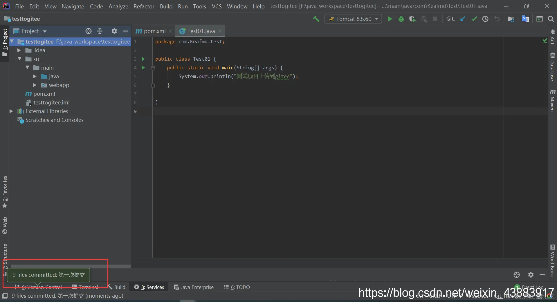The width and height of the screenshot is (557, 302).
Task: Click the Git rollback arrow icon
Action: pyautogui.click(x=497, y=19)
